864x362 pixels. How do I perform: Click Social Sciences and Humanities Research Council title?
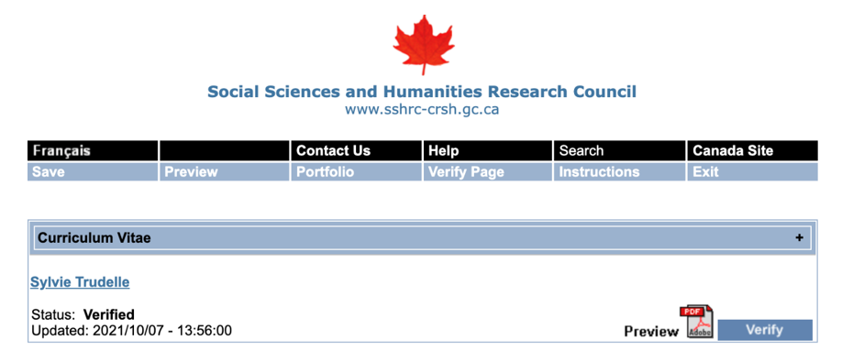coord(422,92)
